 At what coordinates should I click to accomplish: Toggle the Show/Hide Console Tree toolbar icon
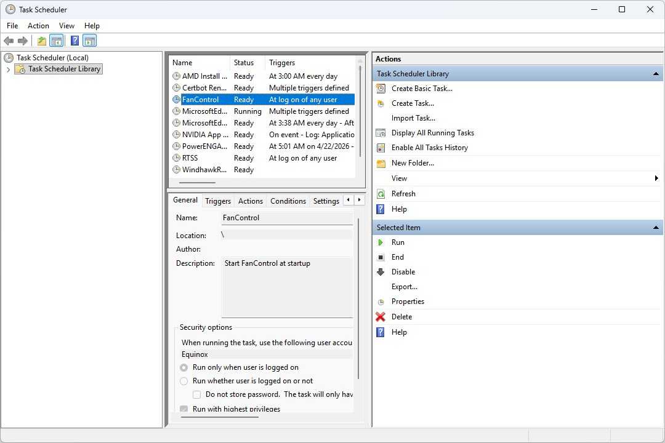pos(57,41)
